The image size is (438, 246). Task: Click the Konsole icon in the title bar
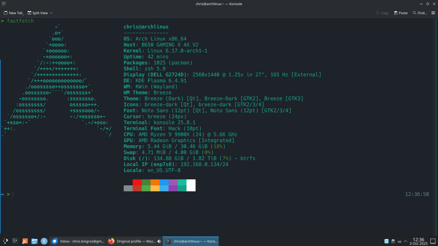pyautogui.click(x=4, y=4)
